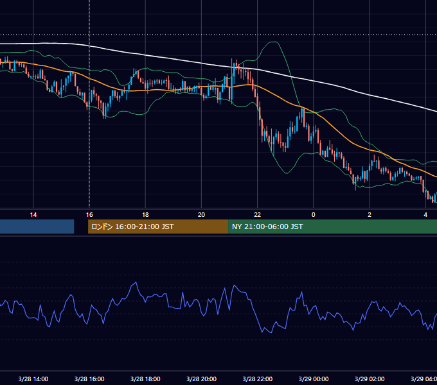This screenshot has height=385, width=437.
Task: Click the hour label 14 under the chart
Action: click(33, 215)
